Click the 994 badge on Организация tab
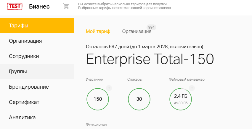Viewport: 252px width, 129px height. click(151, 27)
